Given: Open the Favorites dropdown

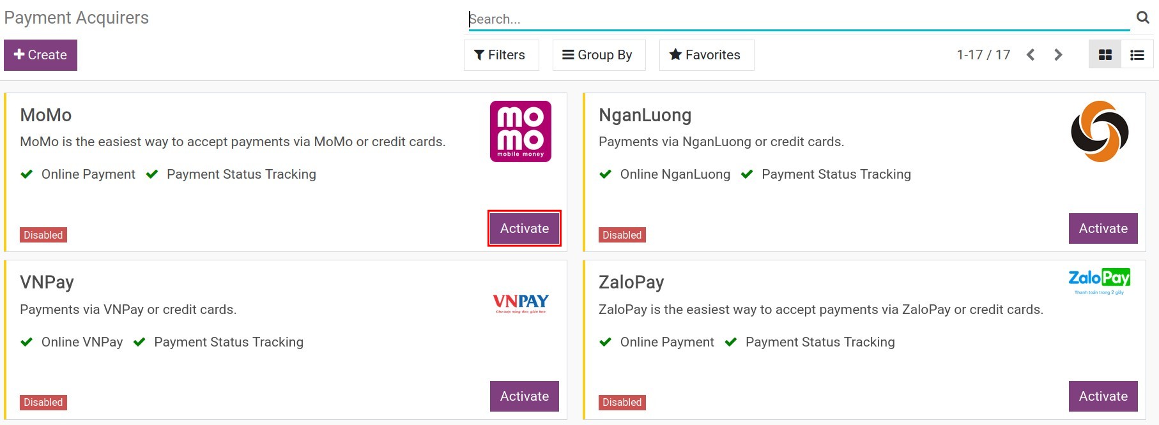Looking at the screenshot, I should click(706, 55).
